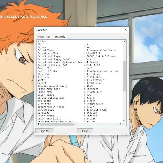Click the vertical scrollbar up arrow
This screenshot has width=163, height=163.
pyautogui.click(x=124, y=42)
